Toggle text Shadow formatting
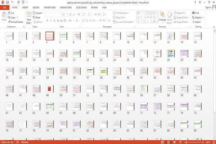The width and height of the screenshot is (216, 144). 58,21
